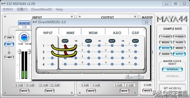Open the DirectWire(R) menu
190x98 pixels.
click(x=42, y=9)
